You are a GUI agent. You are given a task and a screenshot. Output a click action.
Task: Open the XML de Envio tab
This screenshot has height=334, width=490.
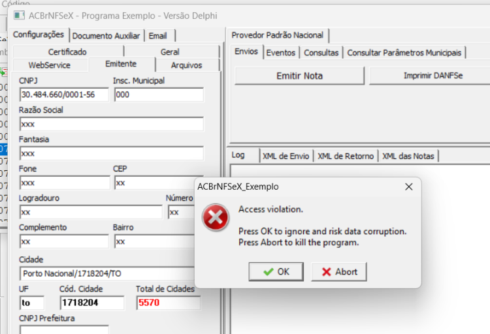coord(286,156)
